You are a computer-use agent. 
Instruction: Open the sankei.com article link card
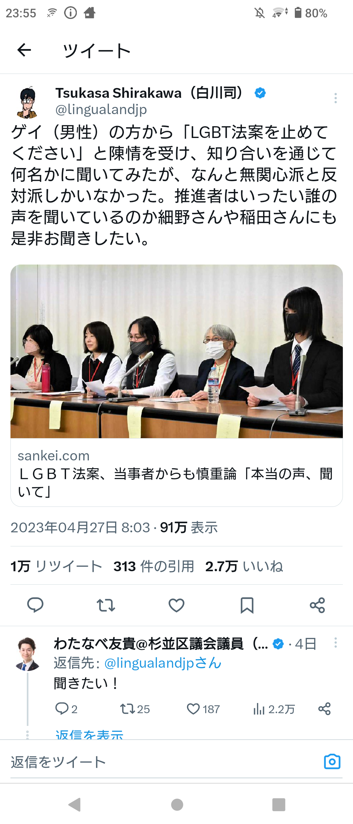pyautogui.click(x=176, y=472)
